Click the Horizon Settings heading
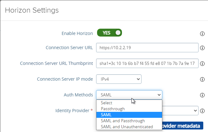 32,10
